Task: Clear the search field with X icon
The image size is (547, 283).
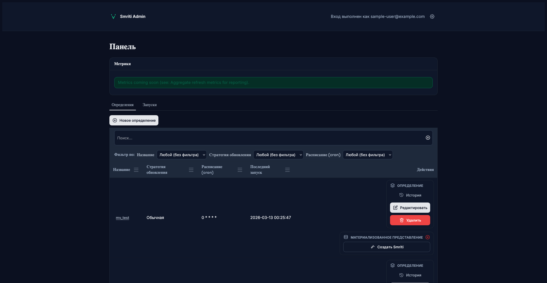Action: (428, 138)
